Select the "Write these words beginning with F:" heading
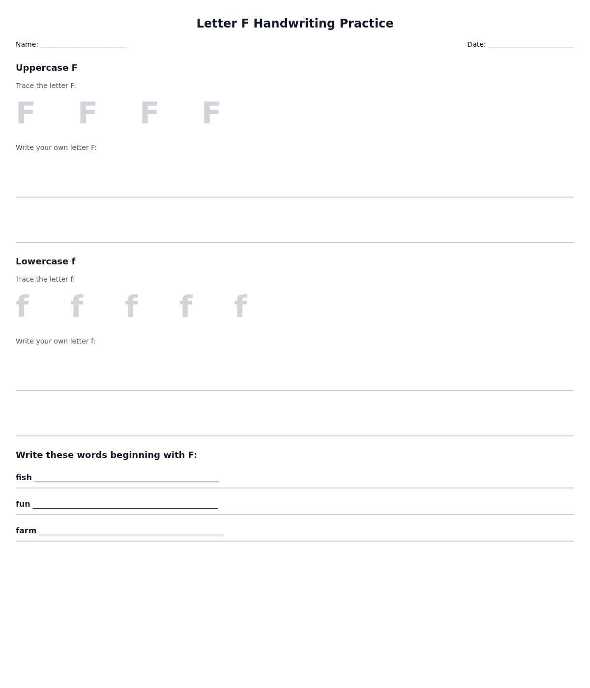Screen dimensions: 590x688 point(106,455)
